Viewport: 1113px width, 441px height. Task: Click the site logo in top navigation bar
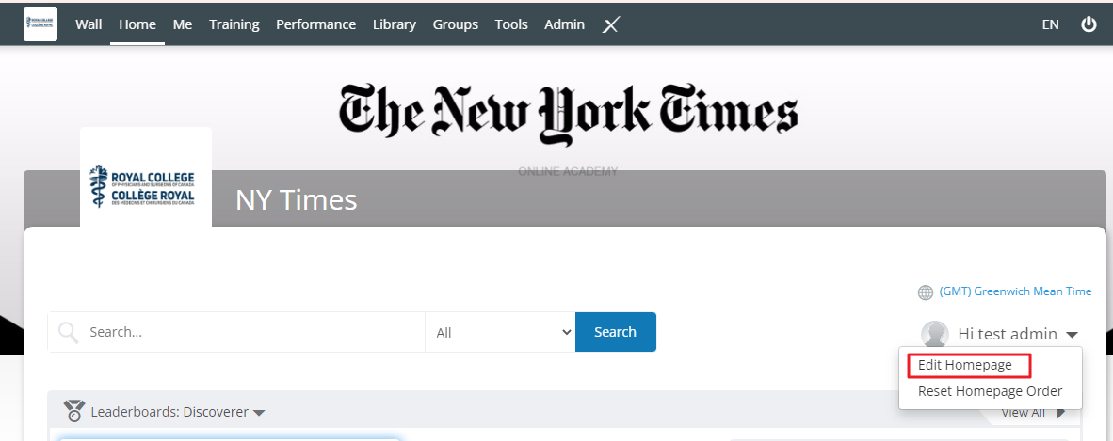pos(40,24)
